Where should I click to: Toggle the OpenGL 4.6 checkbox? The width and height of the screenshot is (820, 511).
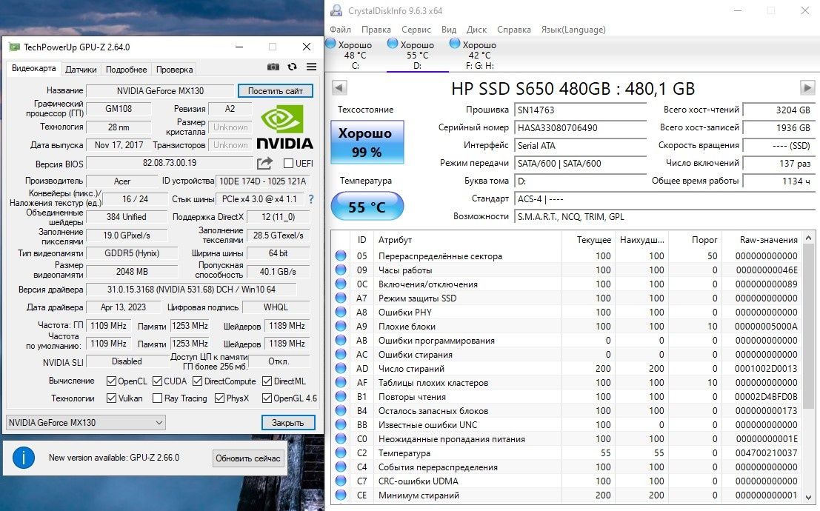[267, 398]
